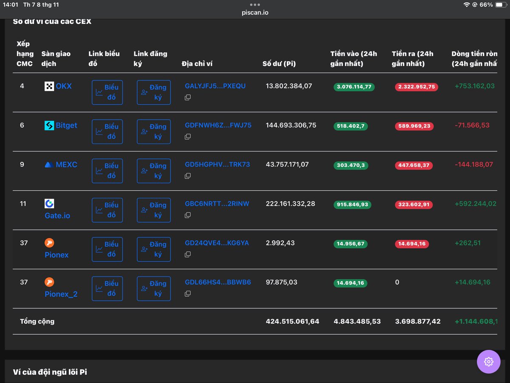Click the MEXC outflow badge 447.658,37
Screen dimensions: 510x383
414,165
